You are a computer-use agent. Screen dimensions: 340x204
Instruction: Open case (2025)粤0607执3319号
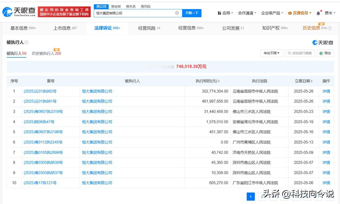tap(43, 112)
